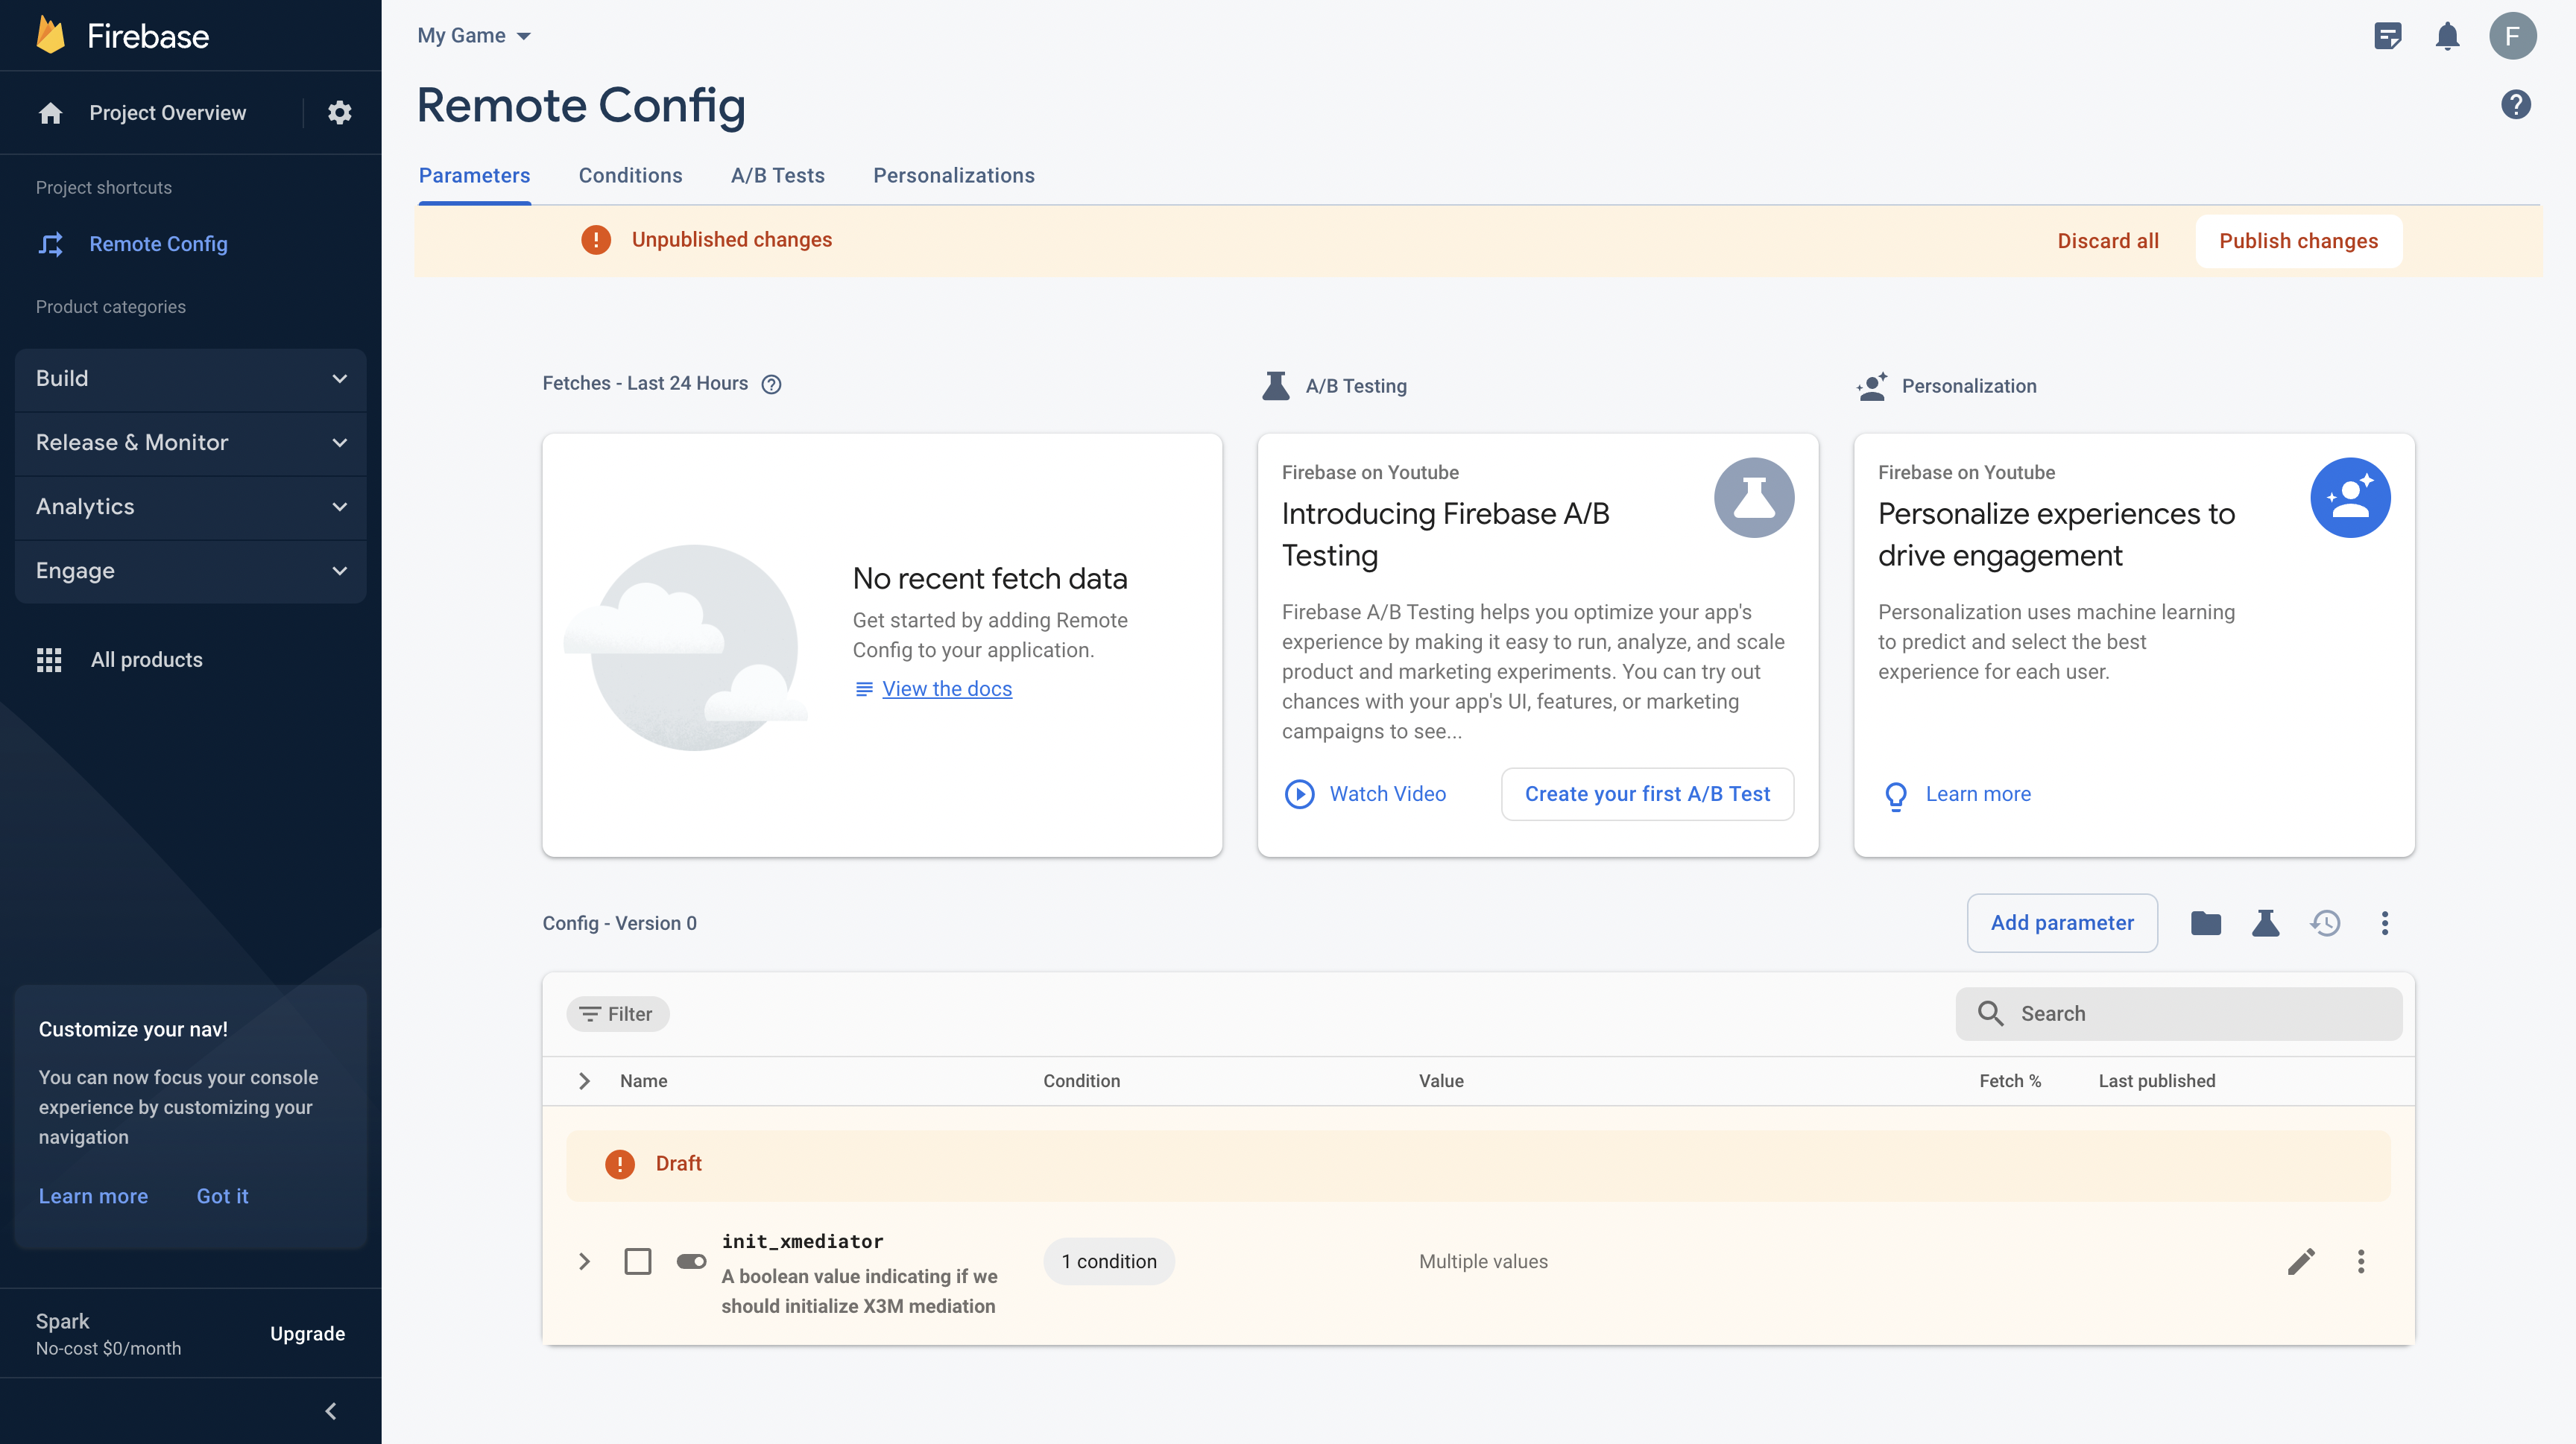Click the Last published column header

pyautogui.click(x=2157, y=1081)
